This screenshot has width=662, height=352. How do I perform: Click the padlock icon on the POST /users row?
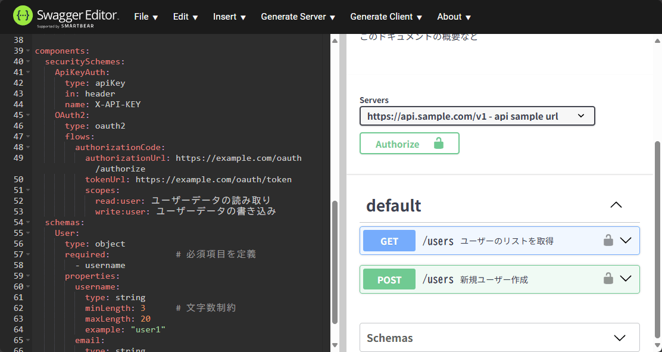(608, 279)
